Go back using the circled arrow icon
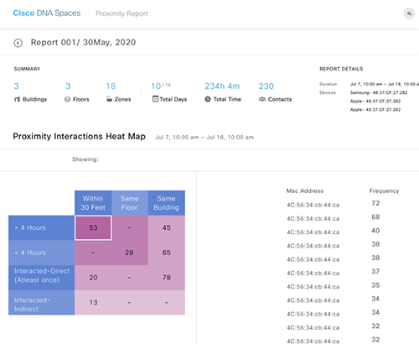Screen dimensions: 419x344 click(x=18, y=43)
